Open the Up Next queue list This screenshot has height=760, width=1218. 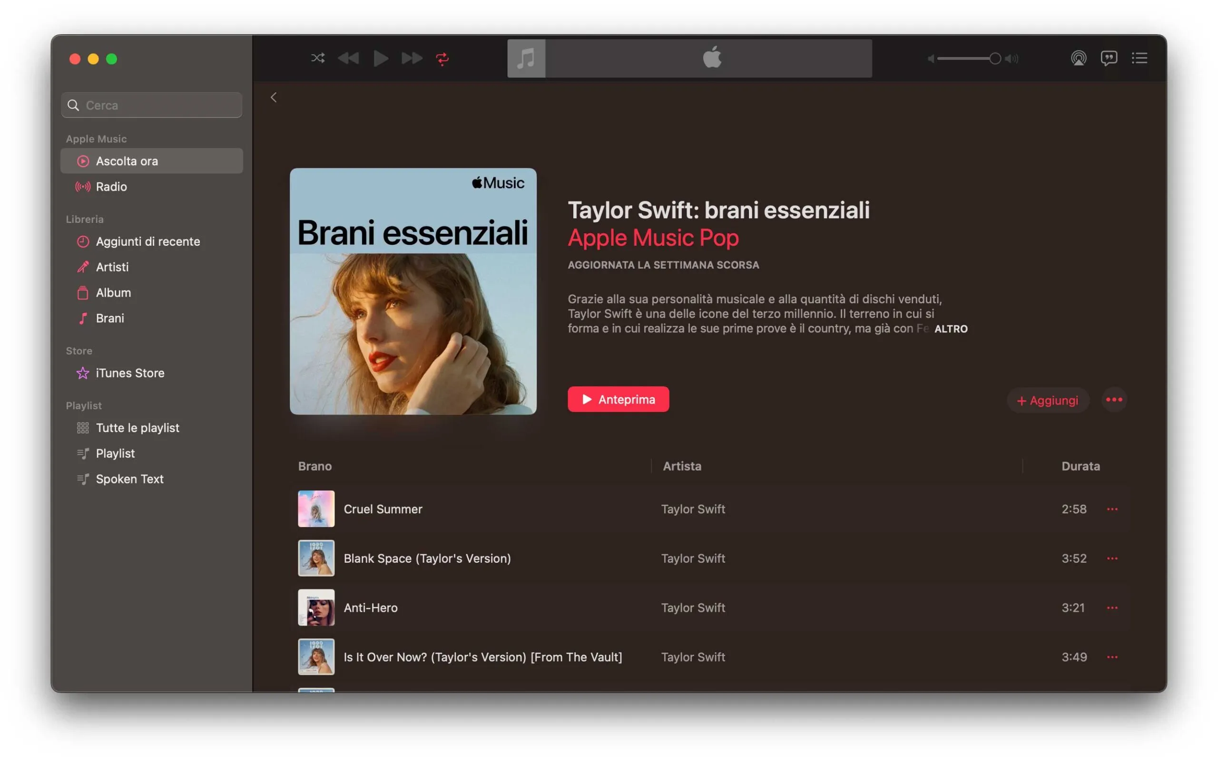1139,58
